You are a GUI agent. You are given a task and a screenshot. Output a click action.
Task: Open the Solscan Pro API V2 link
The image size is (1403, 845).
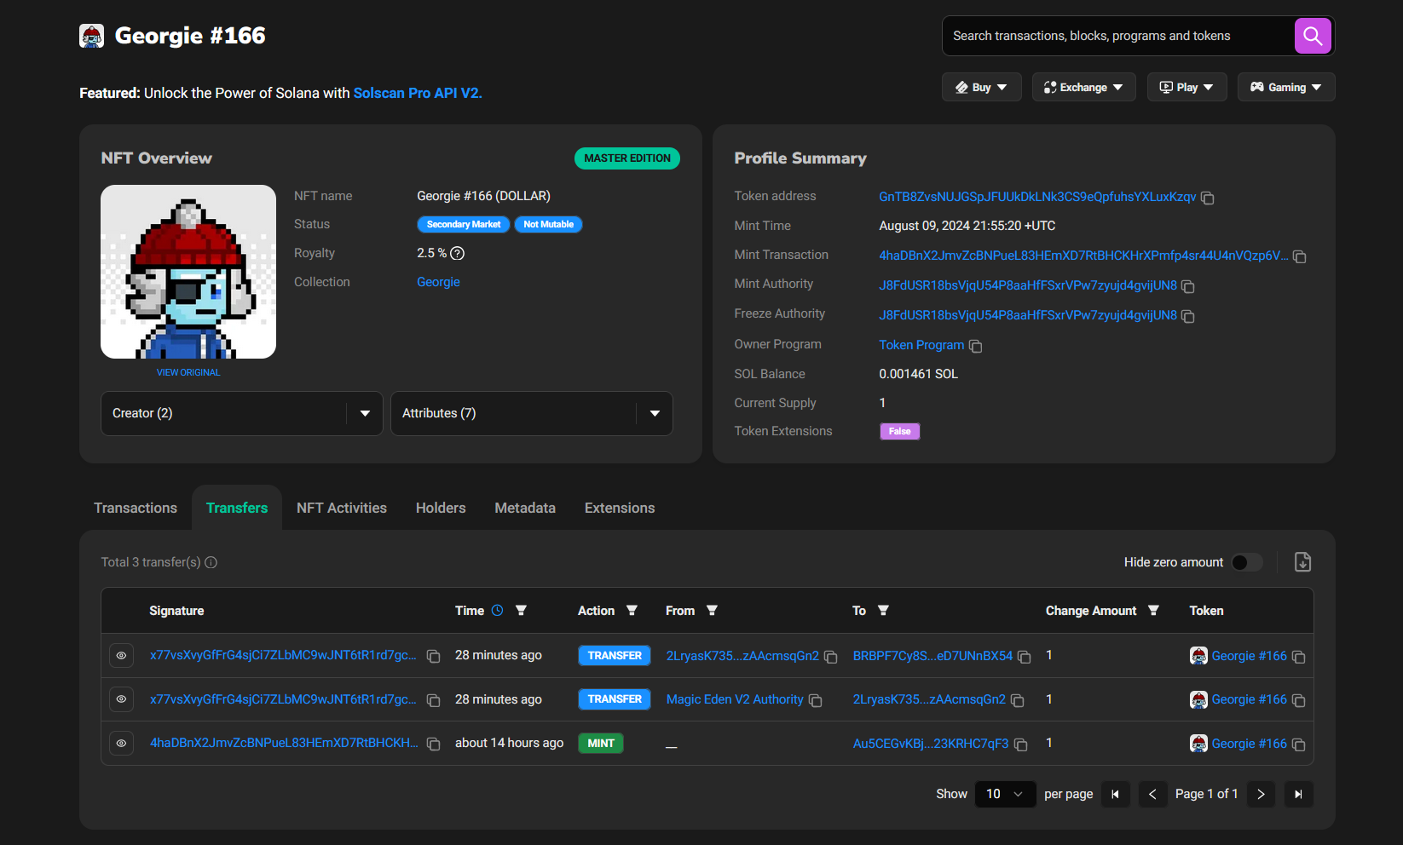(x=418, y=93)
